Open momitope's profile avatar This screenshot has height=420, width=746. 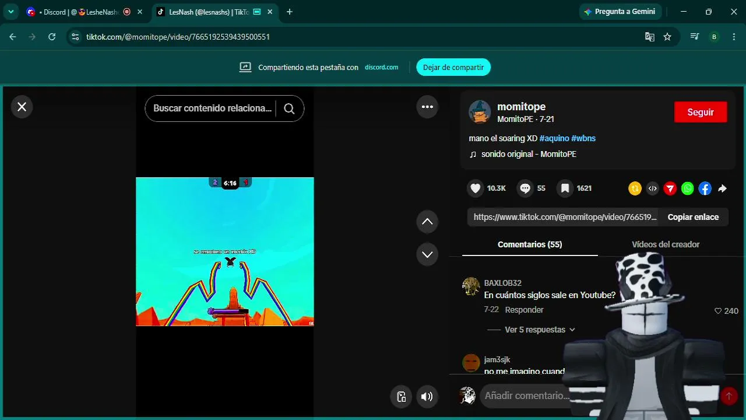pyautogui.click(x=480, y=111)
